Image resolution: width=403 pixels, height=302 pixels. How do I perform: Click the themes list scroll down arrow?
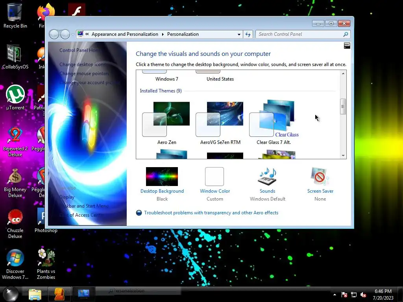343,156
